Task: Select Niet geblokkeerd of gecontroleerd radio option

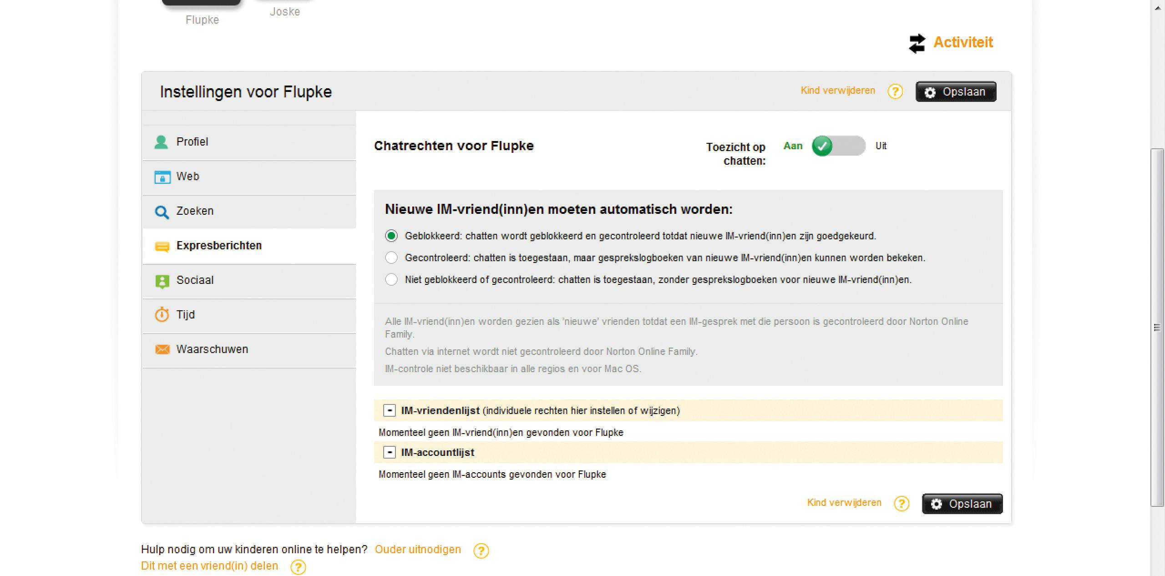Action: (x=391, y=279)
